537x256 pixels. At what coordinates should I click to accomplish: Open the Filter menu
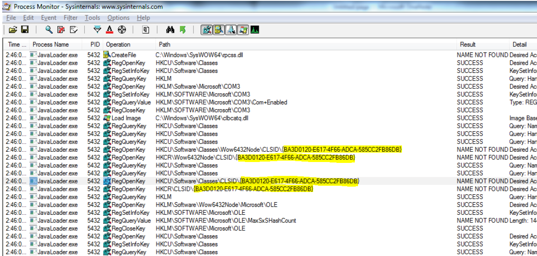pos(70,18)
